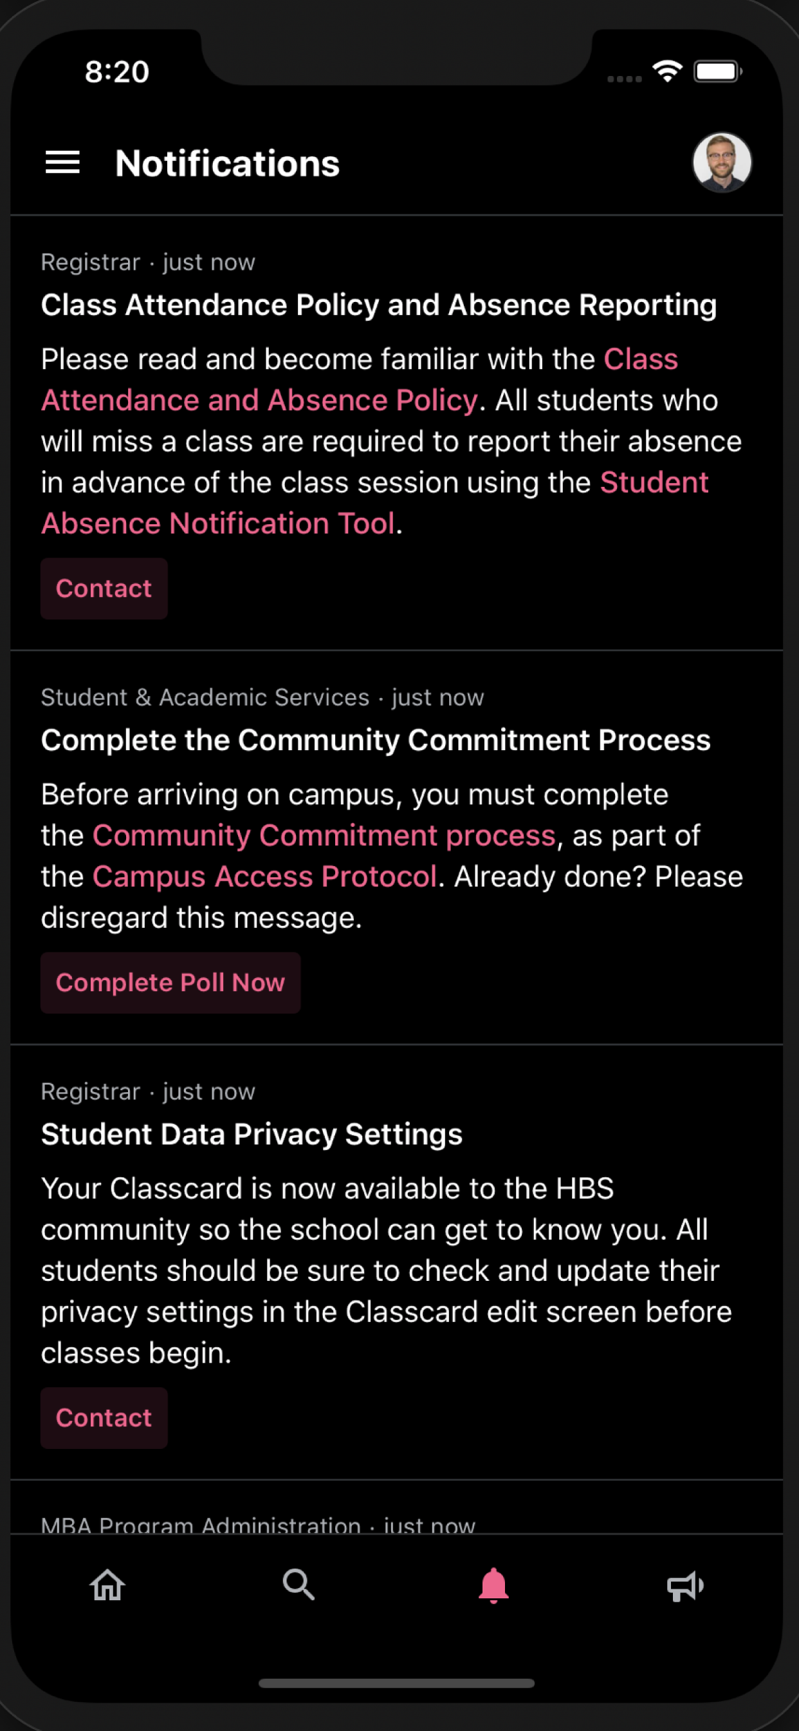Click the Complete Poll Now button
Viewport: 799px width, 1731px height.
[x=170, y=983]
